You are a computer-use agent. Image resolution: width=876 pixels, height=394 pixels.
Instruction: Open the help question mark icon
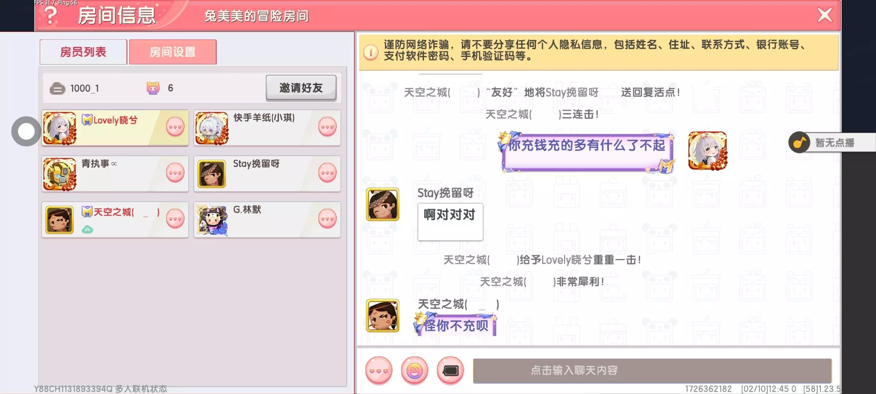tap(51, 15)
